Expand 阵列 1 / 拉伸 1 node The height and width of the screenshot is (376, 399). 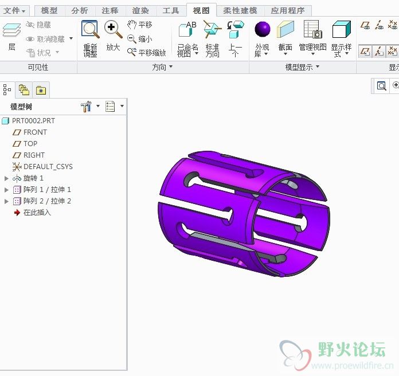point(7,190)
